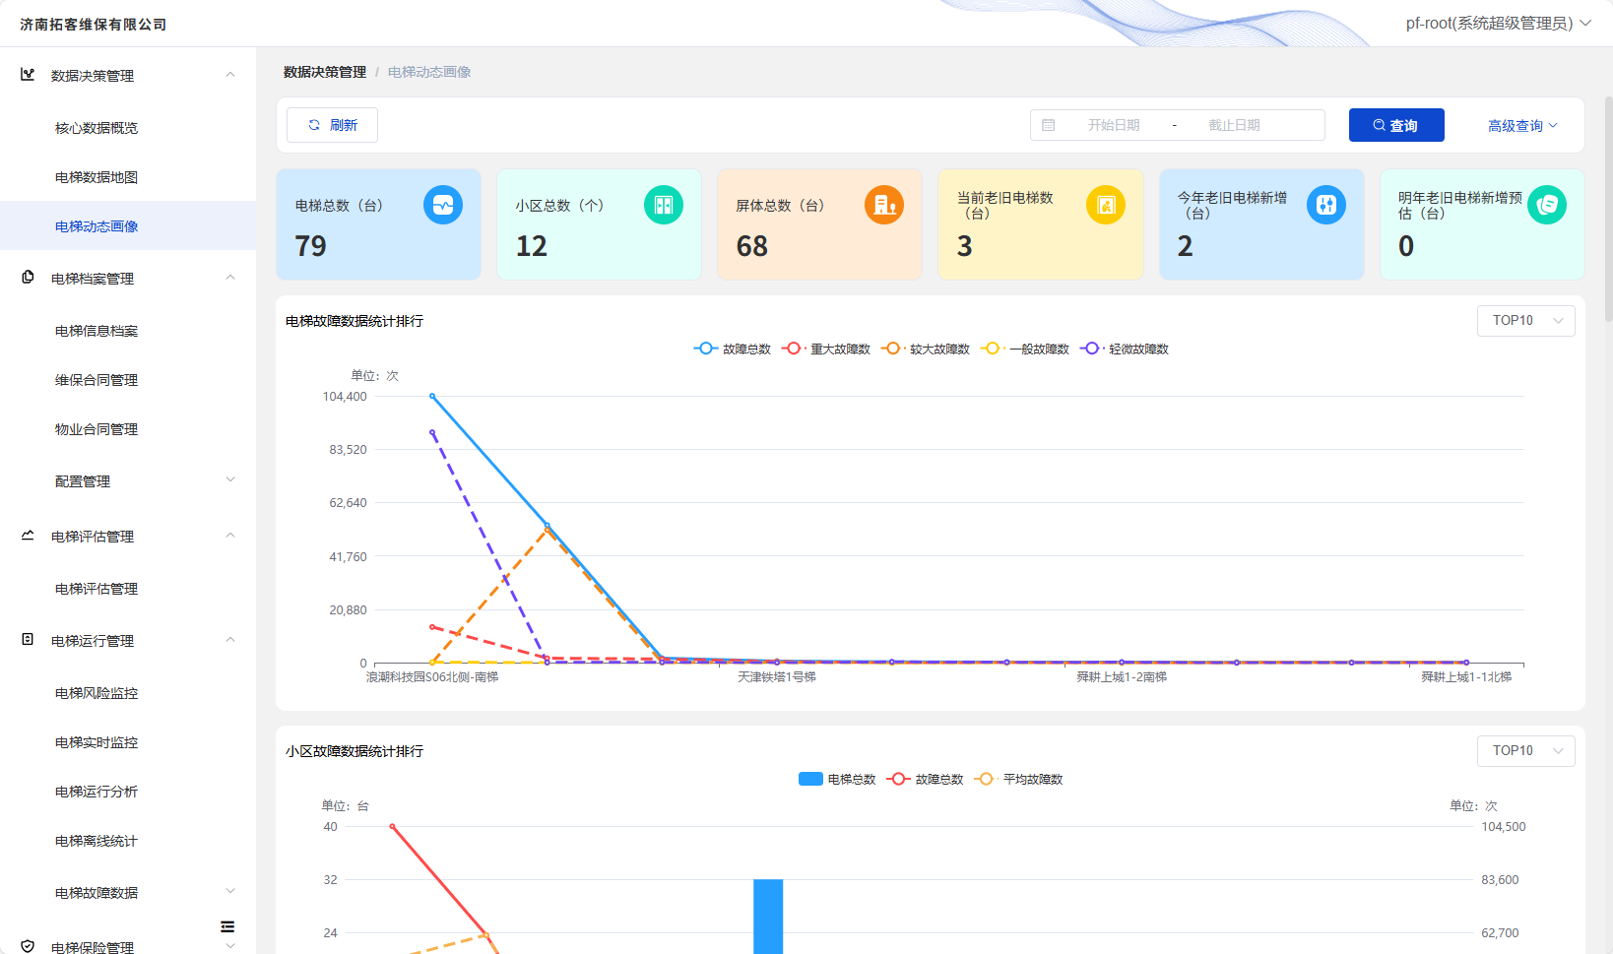Toggle the 故障总数 legend series

pos(732,349)
